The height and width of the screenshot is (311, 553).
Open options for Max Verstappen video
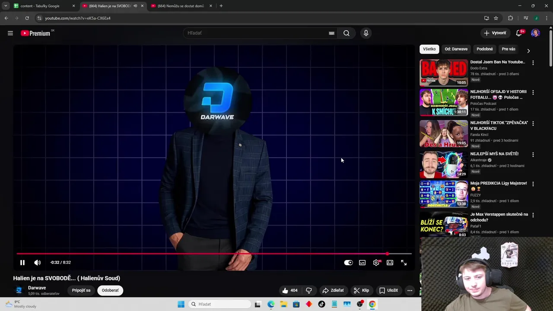click(533, 215)
